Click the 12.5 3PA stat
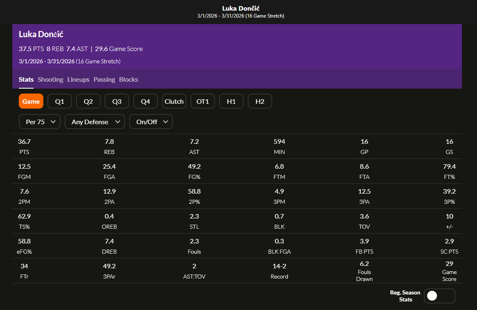 coord(365,196)
